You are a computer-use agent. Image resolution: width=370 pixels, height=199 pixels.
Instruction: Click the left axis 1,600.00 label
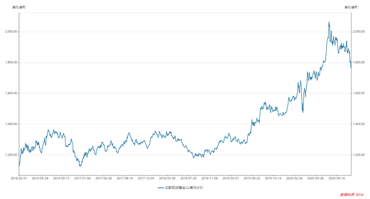point(11,93)
